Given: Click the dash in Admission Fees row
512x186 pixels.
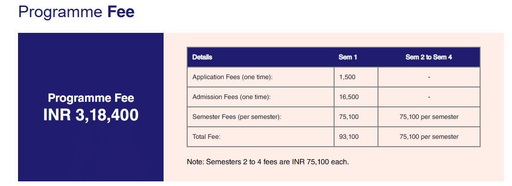Looking at the screenshot, I should coord(429,97).
